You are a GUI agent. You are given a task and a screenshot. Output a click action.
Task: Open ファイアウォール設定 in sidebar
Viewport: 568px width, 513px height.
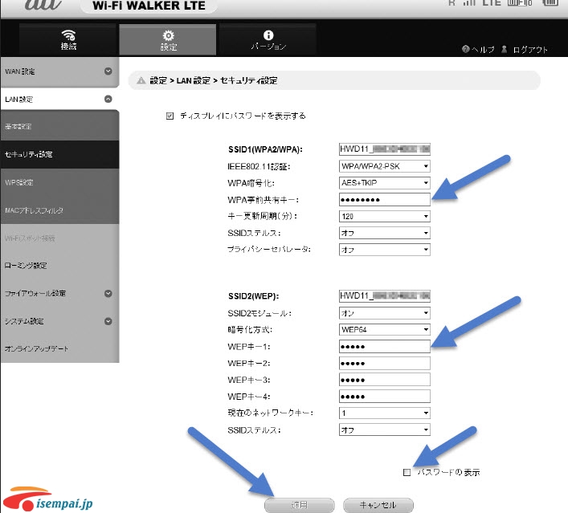pos(59,293)
